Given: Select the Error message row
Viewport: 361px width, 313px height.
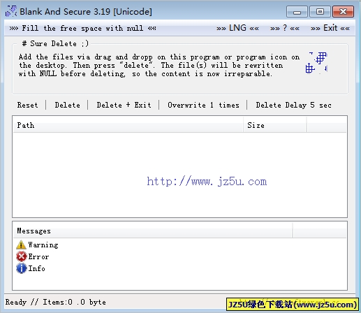Looking at the screenshot, I should [x=33, y=256].
